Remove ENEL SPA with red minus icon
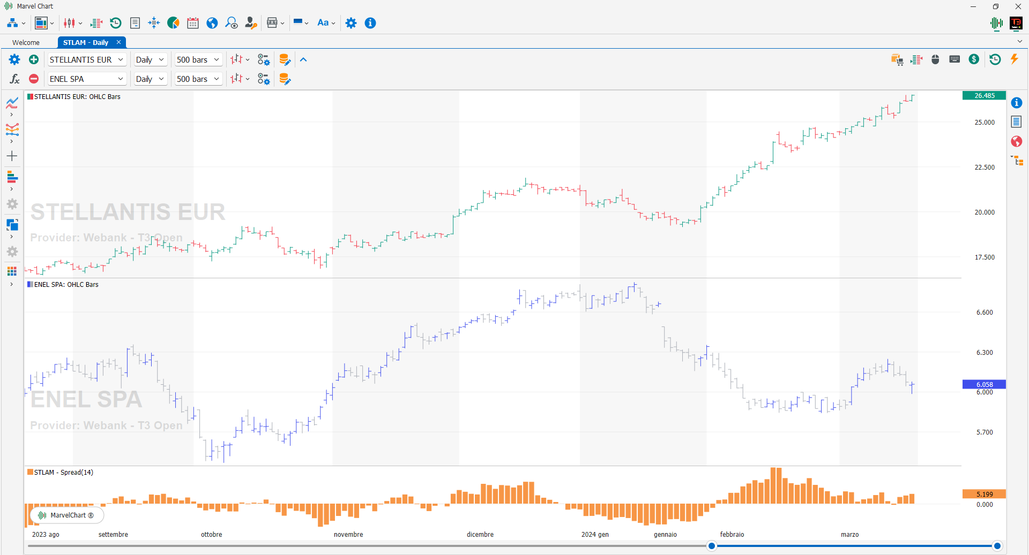The height and width of the screenshot is (555, 1029). 34,79
